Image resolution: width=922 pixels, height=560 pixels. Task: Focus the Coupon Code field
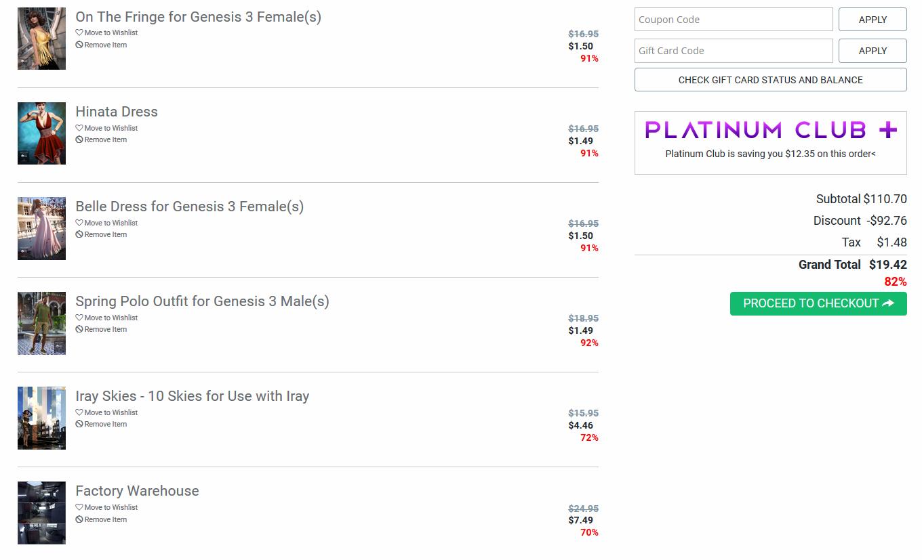tap(734, 20)
